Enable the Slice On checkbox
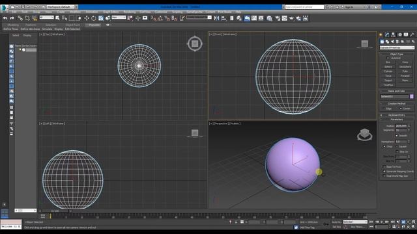The width and height of the screenshot is (417, 234). [x=397, y=151]
